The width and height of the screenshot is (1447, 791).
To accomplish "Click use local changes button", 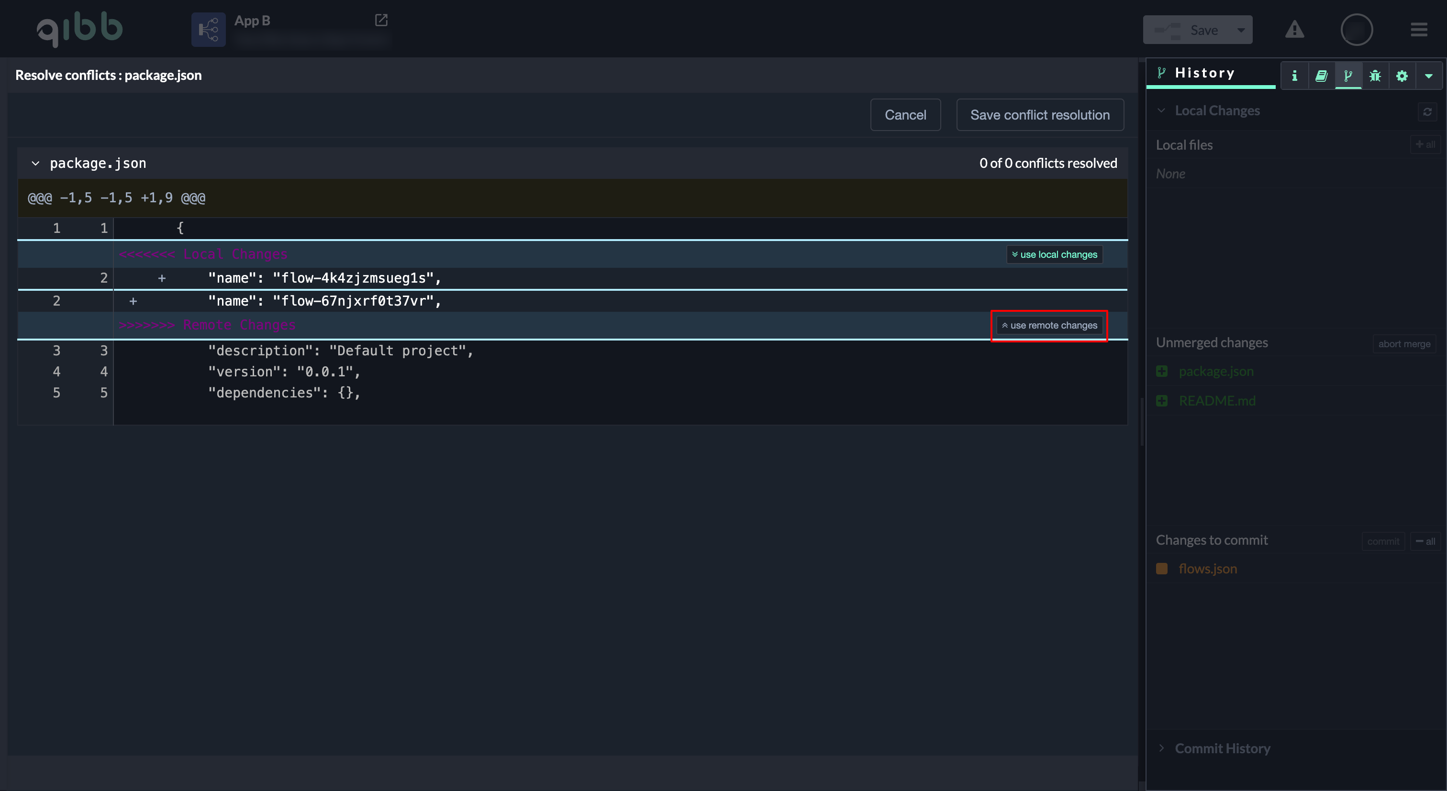I will (x=1054, y=254).
